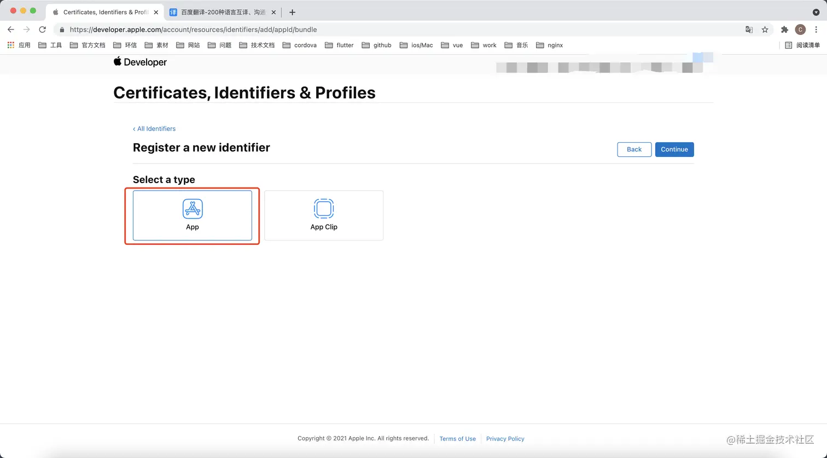827x458 pixels.
Task: Open the 阅读清单 reading list
Action: (802, 45)
